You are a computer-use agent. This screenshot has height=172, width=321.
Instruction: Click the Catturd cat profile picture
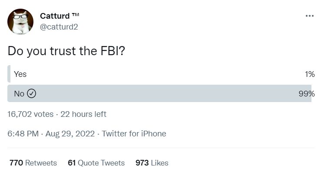point(20,22)
